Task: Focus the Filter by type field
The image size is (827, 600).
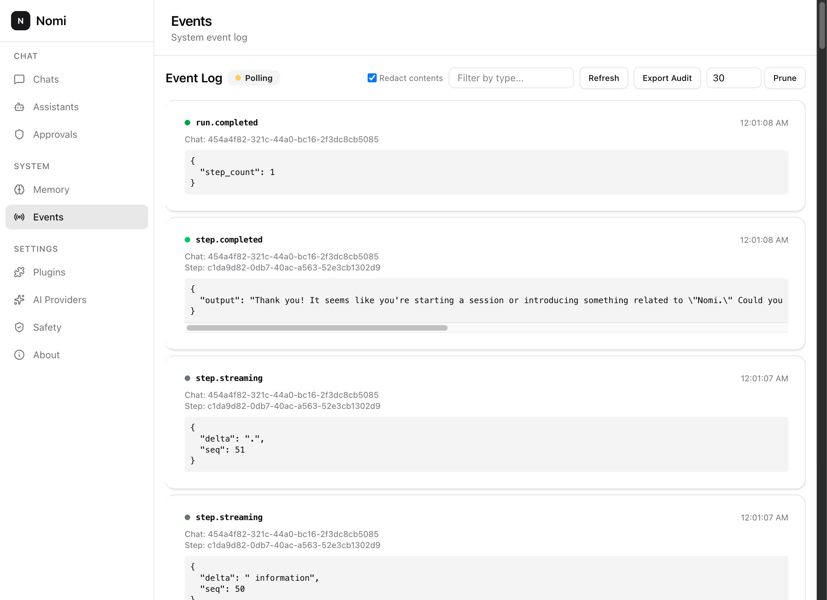Action: click(511, 78)
